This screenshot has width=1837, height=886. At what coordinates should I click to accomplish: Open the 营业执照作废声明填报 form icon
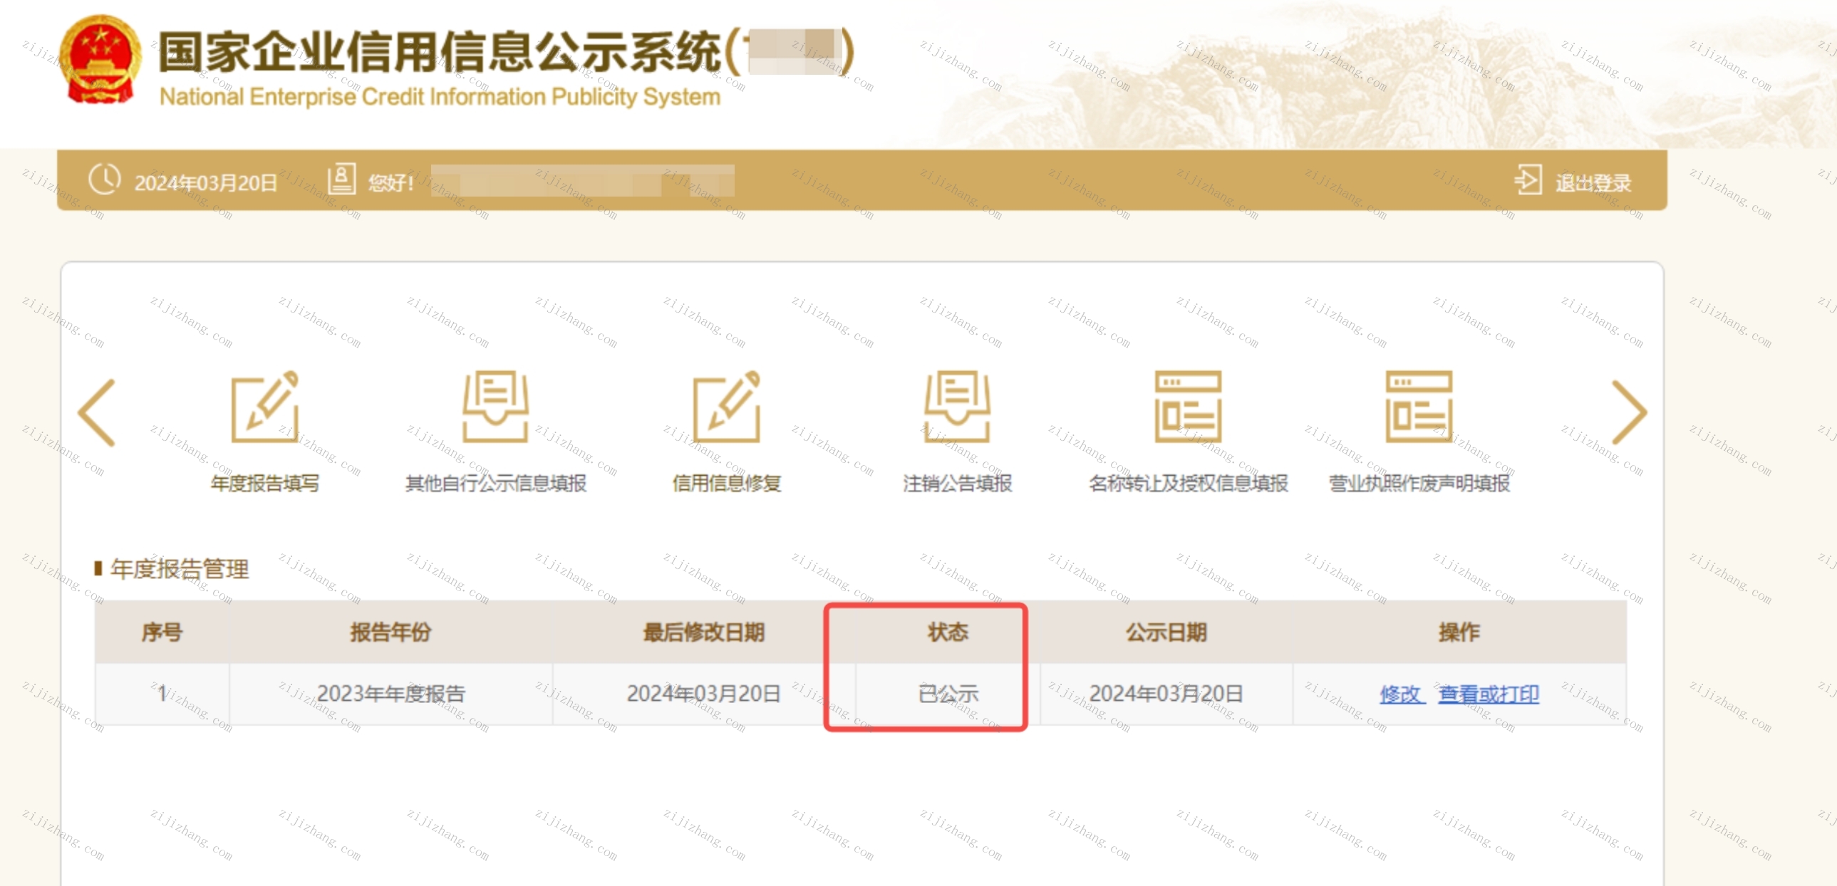1419,406
